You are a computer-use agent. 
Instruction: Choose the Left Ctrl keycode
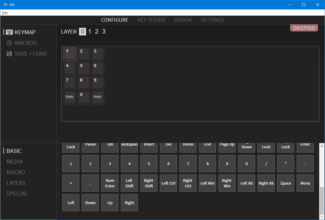[168, 183]
